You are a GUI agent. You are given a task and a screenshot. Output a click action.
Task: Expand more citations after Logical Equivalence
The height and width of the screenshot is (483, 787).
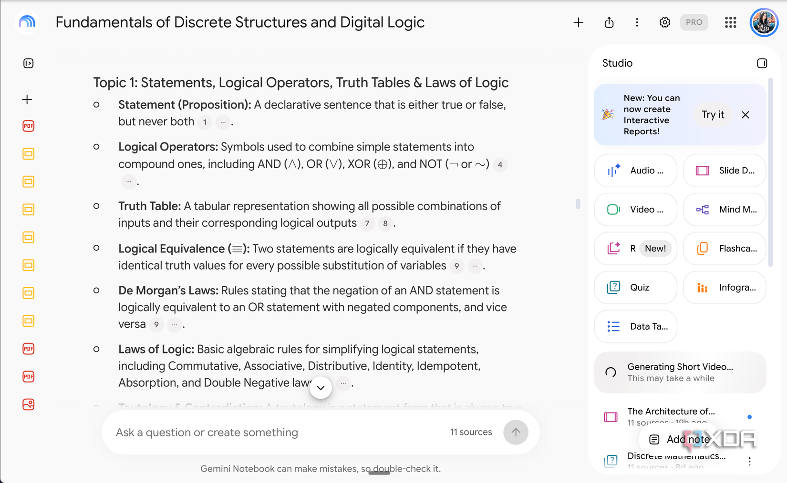point(475,266)
